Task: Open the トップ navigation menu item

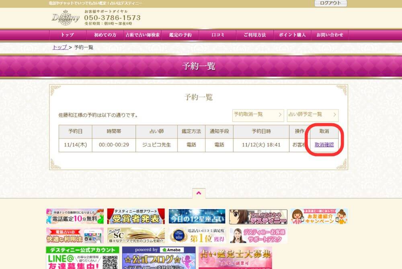Action: click(67, 35)
